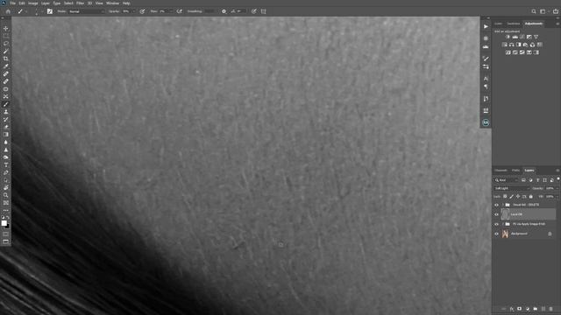
Task: Open brush blending Mode dropdown
Action: click(86, 11)
